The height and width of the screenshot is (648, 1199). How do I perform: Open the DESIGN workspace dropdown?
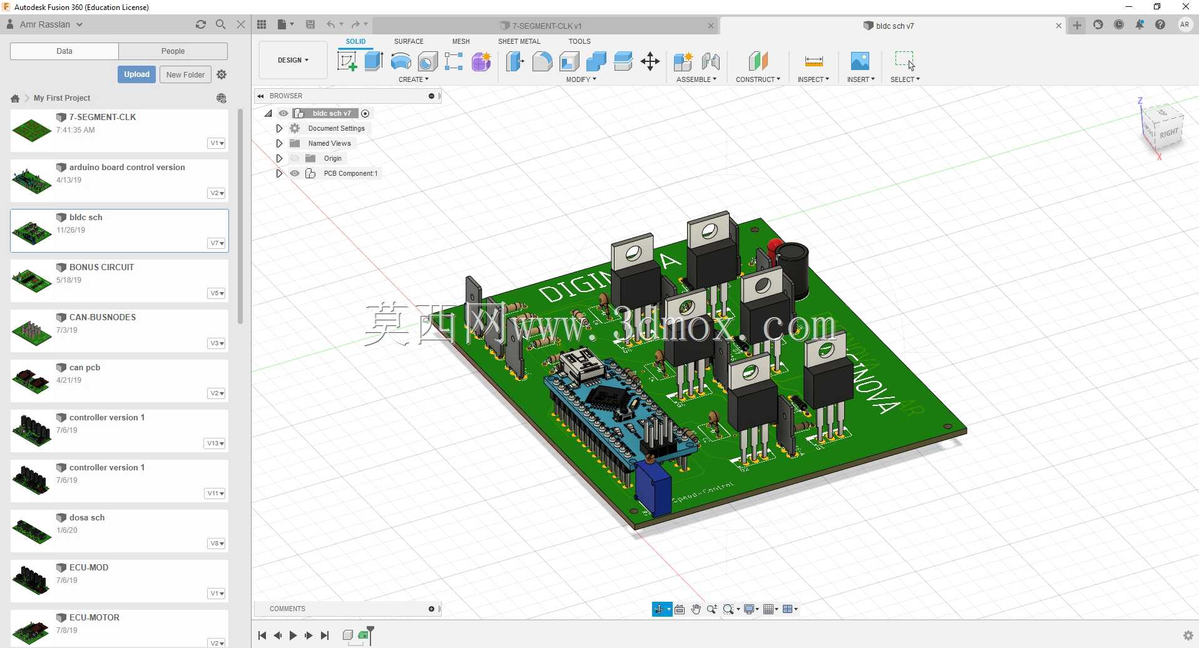pyautogui.click(x=293, y=60)
